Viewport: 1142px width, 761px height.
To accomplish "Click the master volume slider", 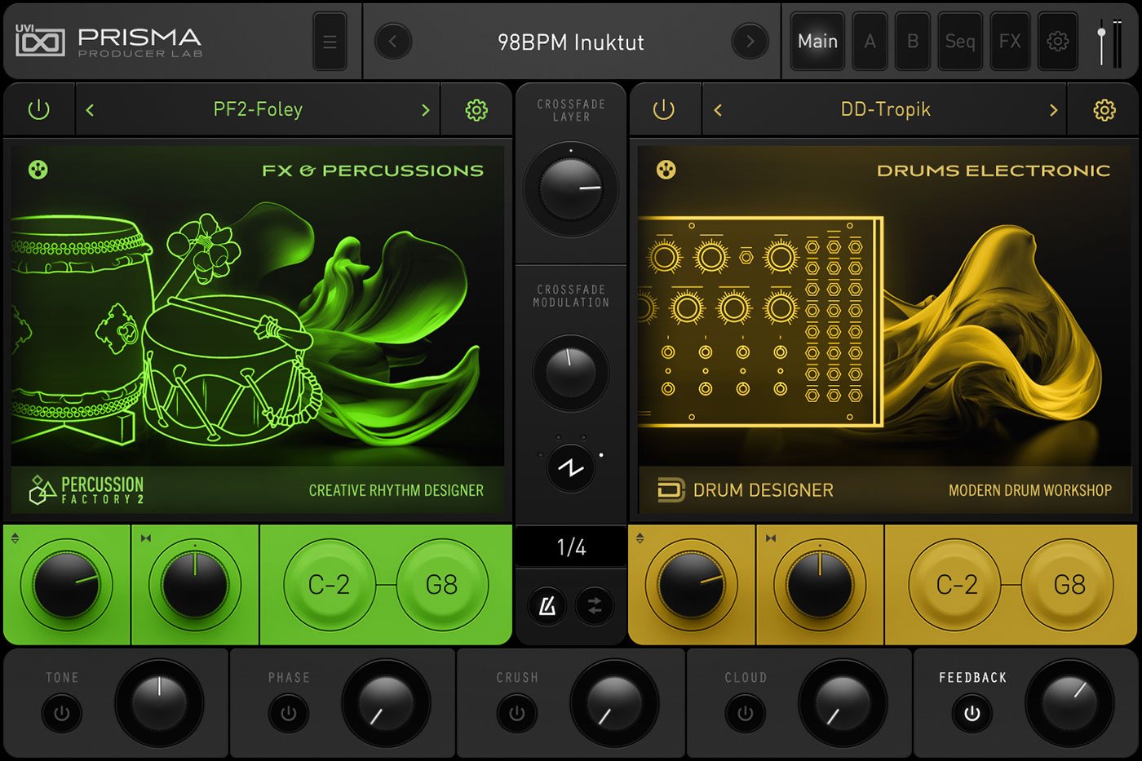I will (1101, 42).
